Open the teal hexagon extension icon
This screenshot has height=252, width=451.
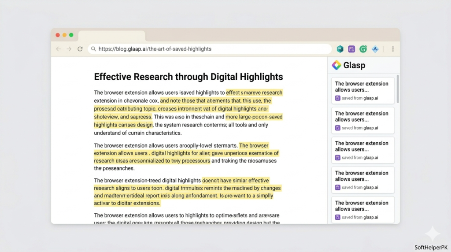[x=340, y=49]
